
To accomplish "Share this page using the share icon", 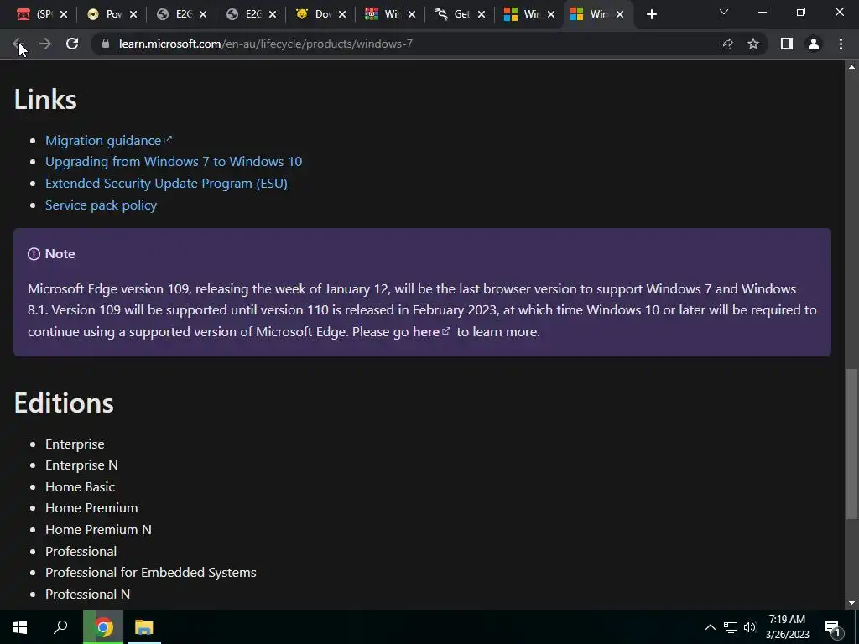I will tap(726, 44).
